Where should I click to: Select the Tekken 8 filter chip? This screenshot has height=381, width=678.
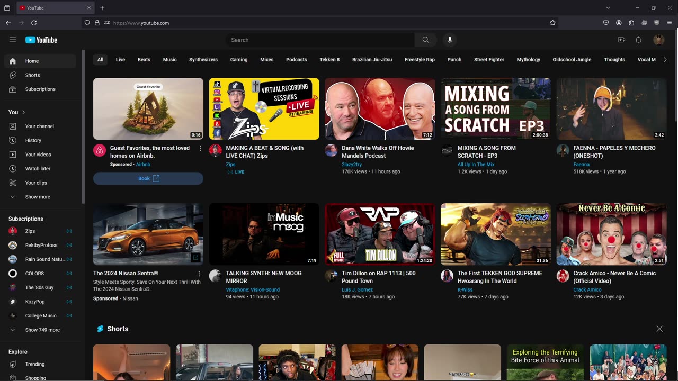tap(329, 60)
